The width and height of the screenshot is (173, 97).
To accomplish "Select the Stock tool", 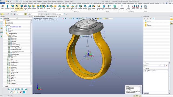I will (55, 7).
